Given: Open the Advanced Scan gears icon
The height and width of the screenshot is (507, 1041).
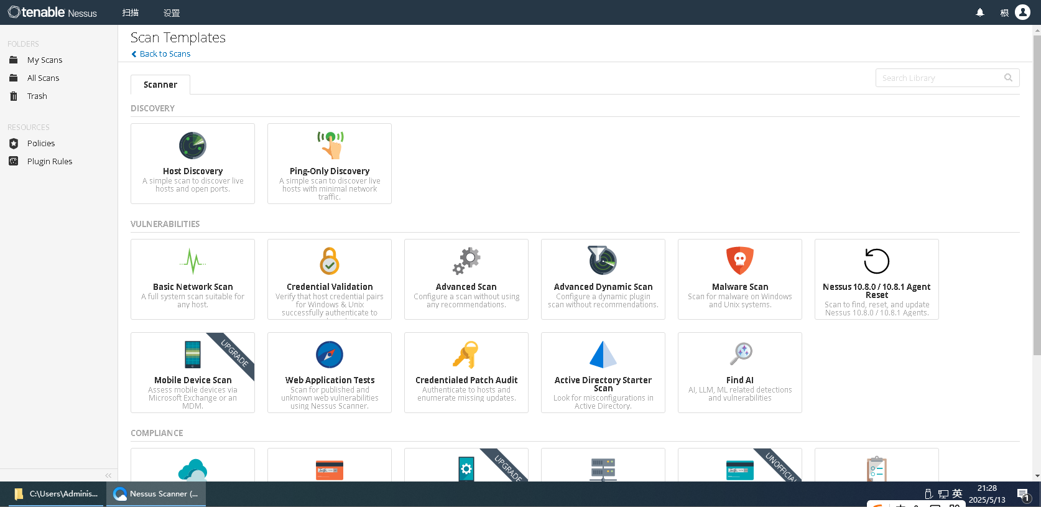Looking at the screenshot, I should pyautogui.click(x=466, y=261).
